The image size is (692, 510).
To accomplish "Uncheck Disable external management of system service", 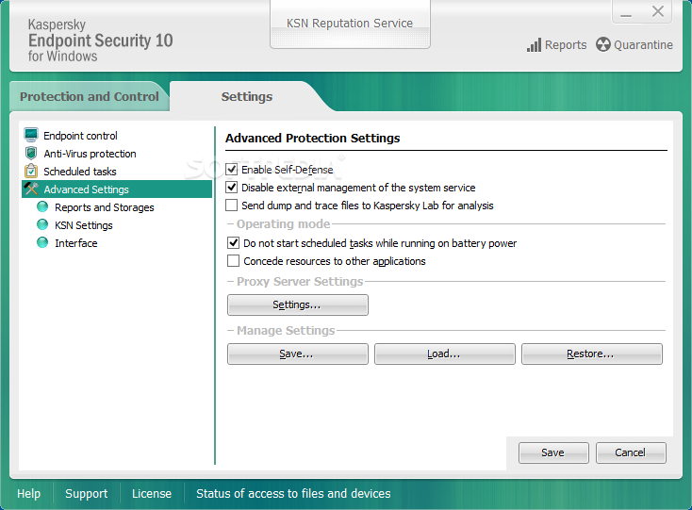I will [232, 188].
